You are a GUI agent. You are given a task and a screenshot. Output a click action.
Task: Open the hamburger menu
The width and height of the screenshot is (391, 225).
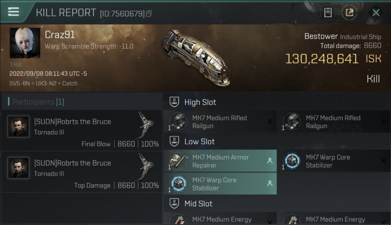pos(14,12)
